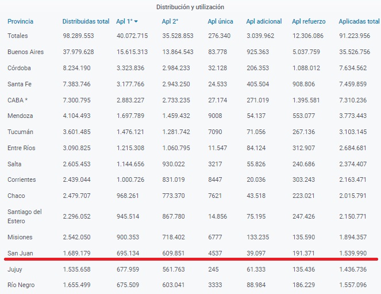
Task: Sort by the Apl única column
Action: [x=220, y=21]
